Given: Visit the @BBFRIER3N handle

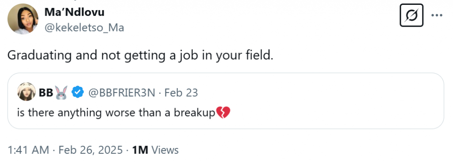Looking at the screenshot, I should [121, 93].
